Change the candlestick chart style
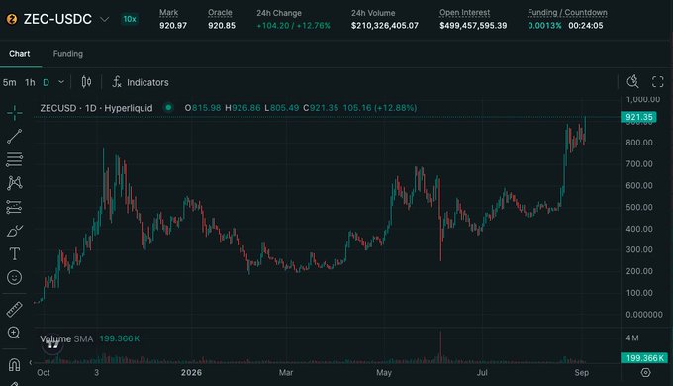Viewport: 673px width, 386px height. [x=86, y=82]
